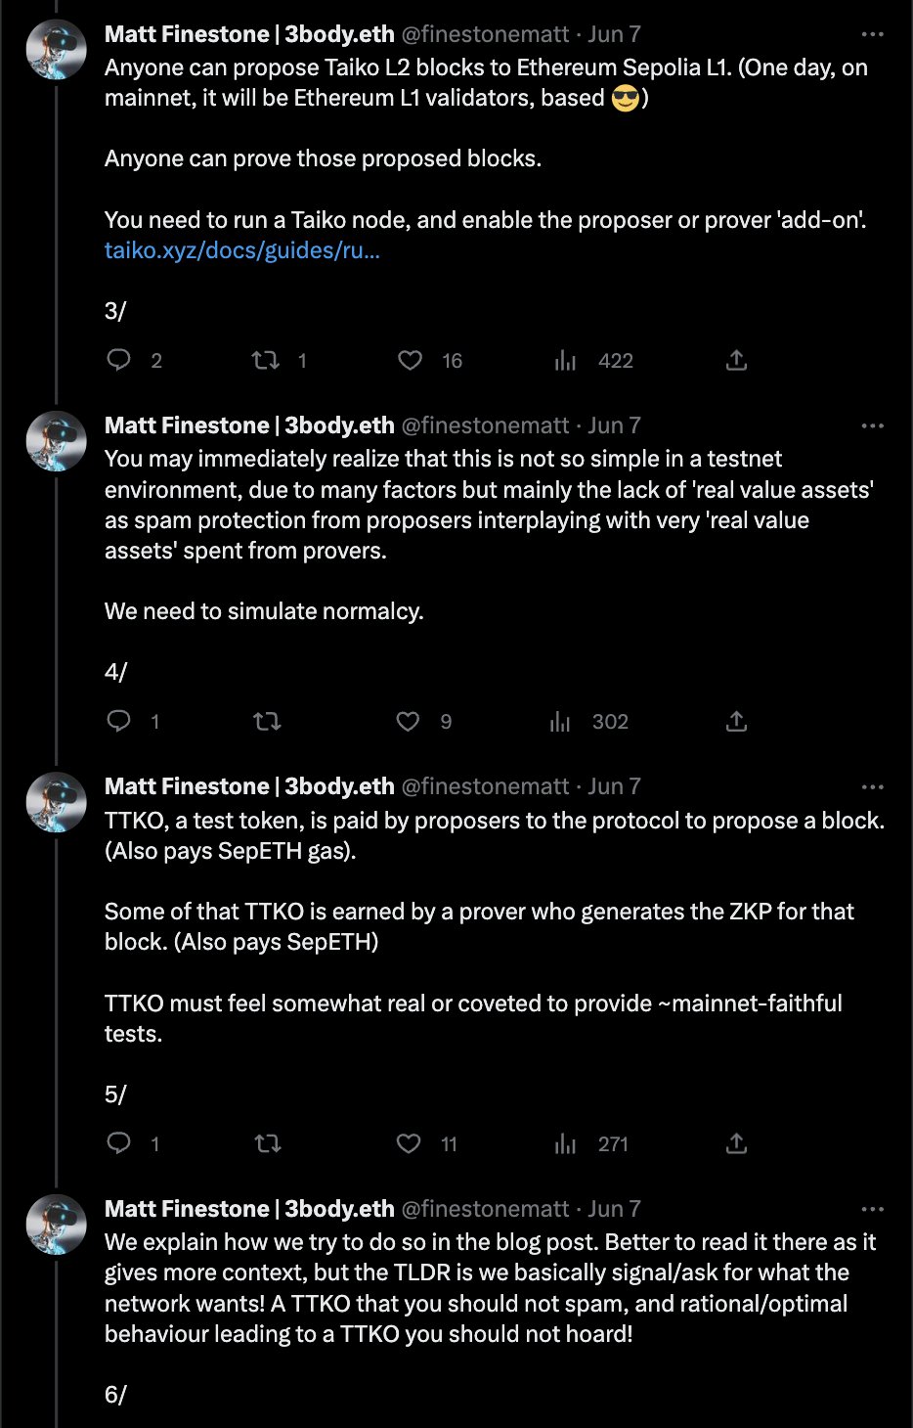Retweet the 5/ TTKO tweet
Viewport: 913px width, 1428px height.
pos(267,1143)
